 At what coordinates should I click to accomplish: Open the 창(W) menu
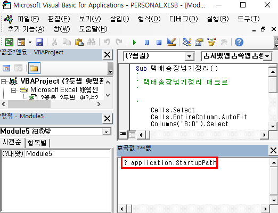point(62,29)
